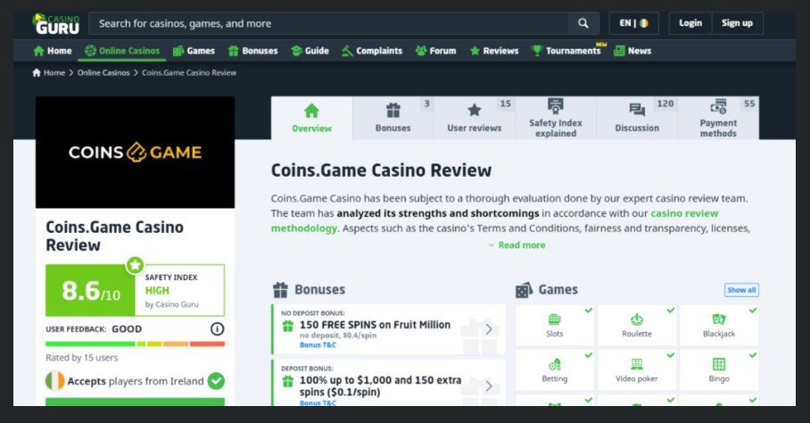Click the Sign up button
The width and height of the screenshot is (810, 423).
click(x=737, y=23)
